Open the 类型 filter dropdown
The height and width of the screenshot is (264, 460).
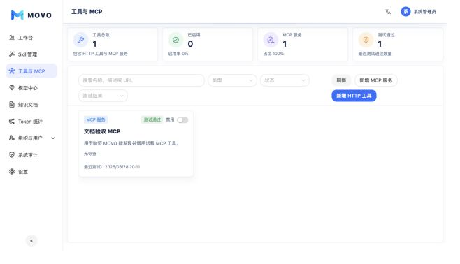click(232, 80)
